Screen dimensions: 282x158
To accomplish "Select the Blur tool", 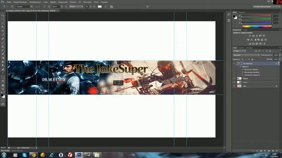I will point(3,62).
